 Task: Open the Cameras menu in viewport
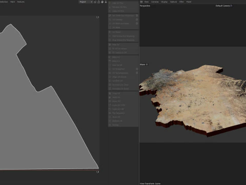(155, 2)
